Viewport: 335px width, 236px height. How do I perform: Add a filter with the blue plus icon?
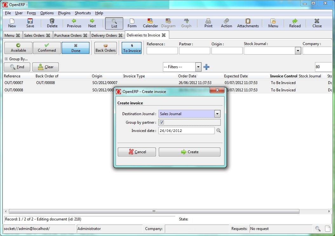pos(206,67)
